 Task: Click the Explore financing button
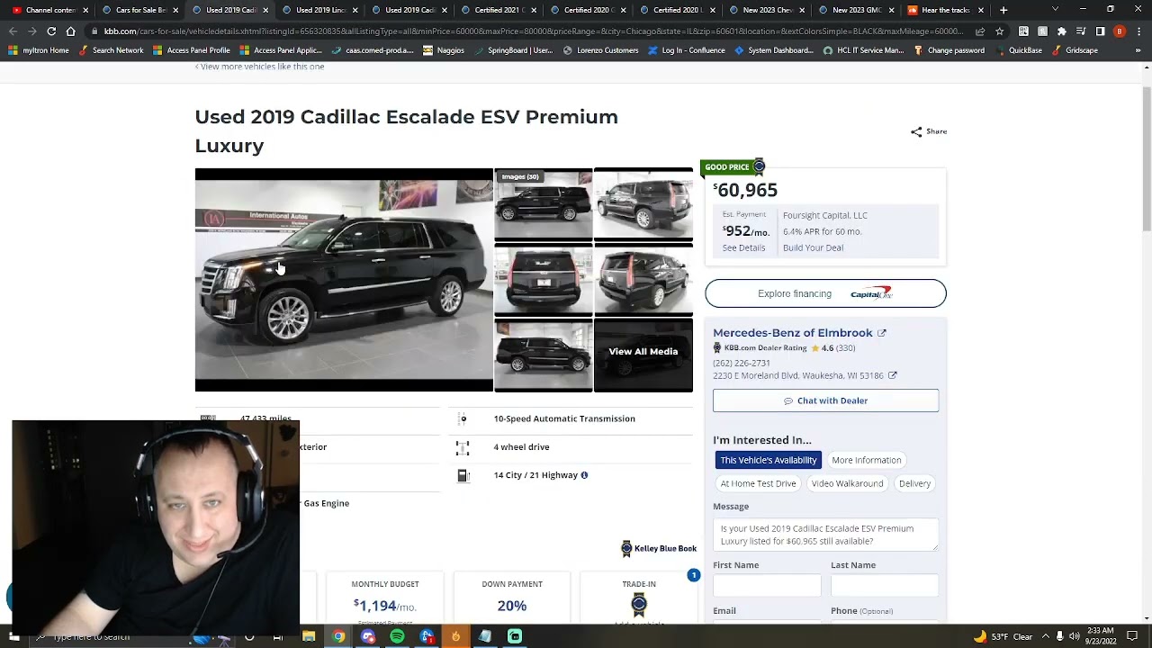tap(825, 293)
